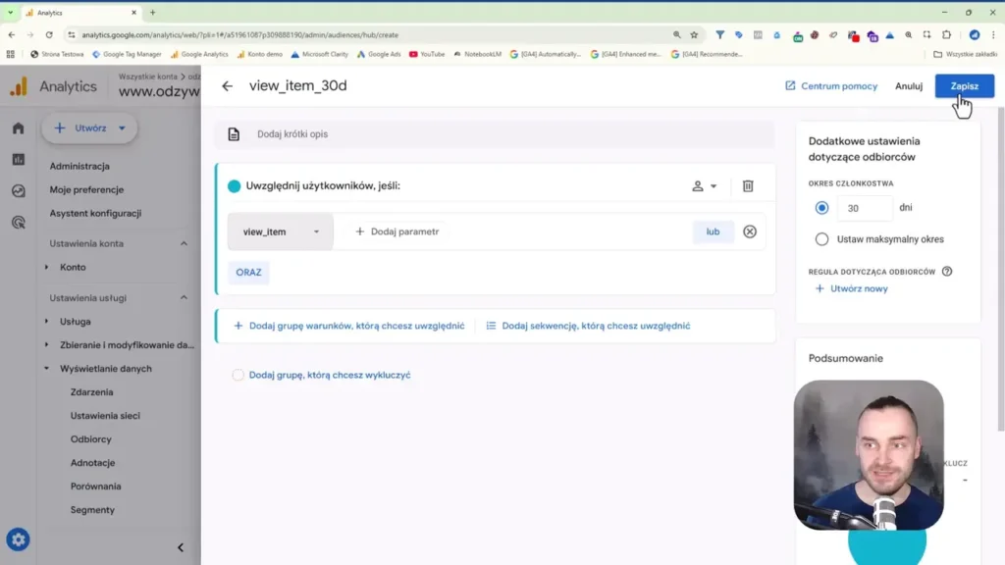
Task: Open YouTube bookmark
Action: click(427, 55)
